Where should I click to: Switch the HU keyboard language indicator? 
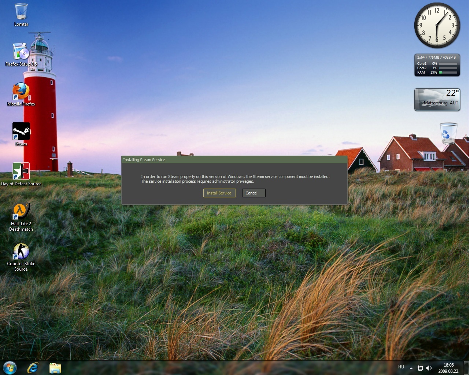[x=401, y=367]
